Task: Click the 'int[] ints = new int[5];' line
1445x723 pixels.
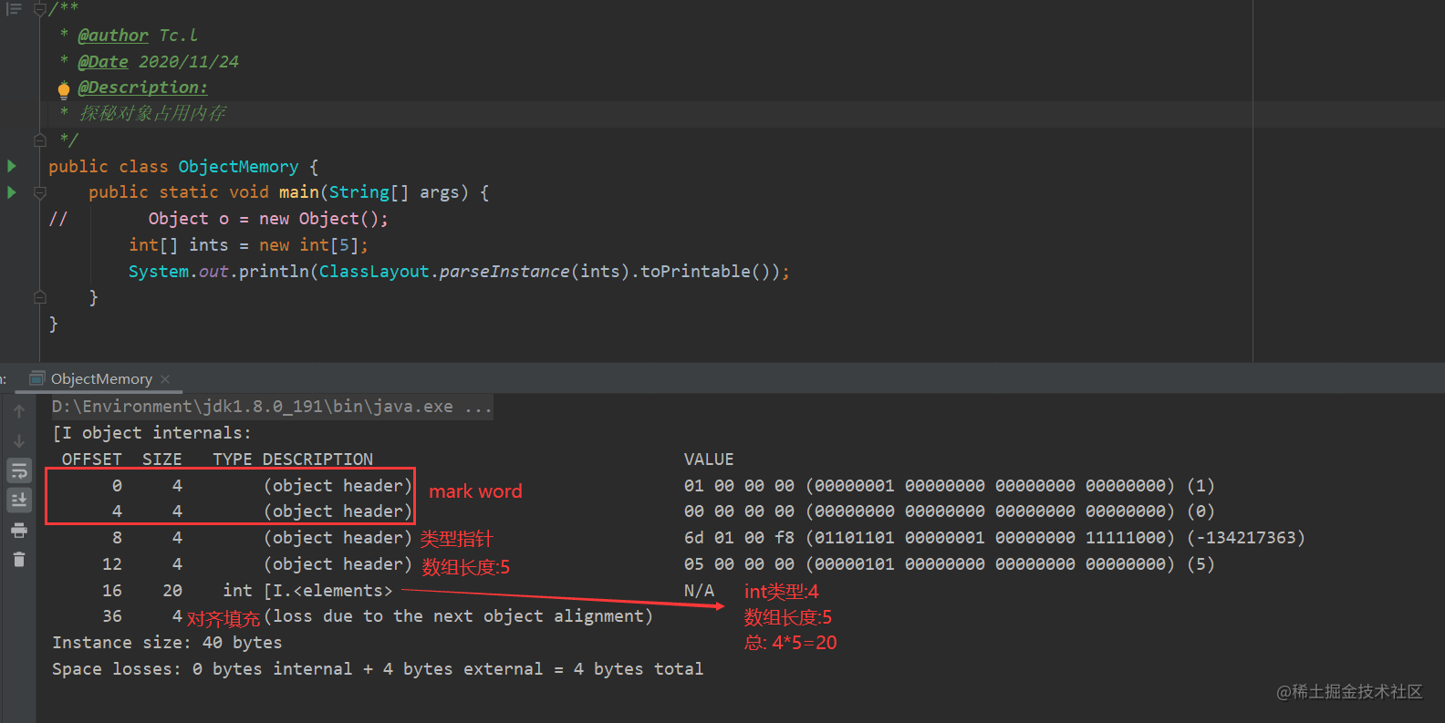Action: pos(248,245)
